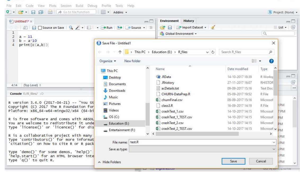This screenshot has width=300, height=172.
Task: Enable the Source on Save checkbox
Action: 40,28
